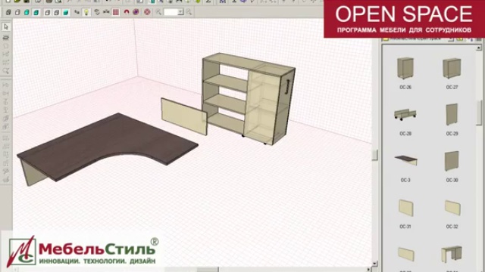Click the purple sphere icon in toolbar
The image size is (485, 272).
click(136, 12)
